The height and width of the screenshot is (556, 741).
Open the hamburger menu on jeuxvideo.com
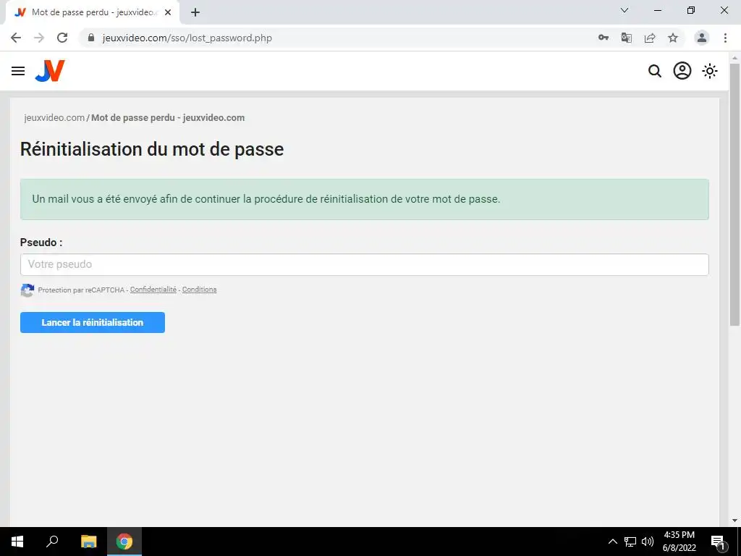point(18,71)
